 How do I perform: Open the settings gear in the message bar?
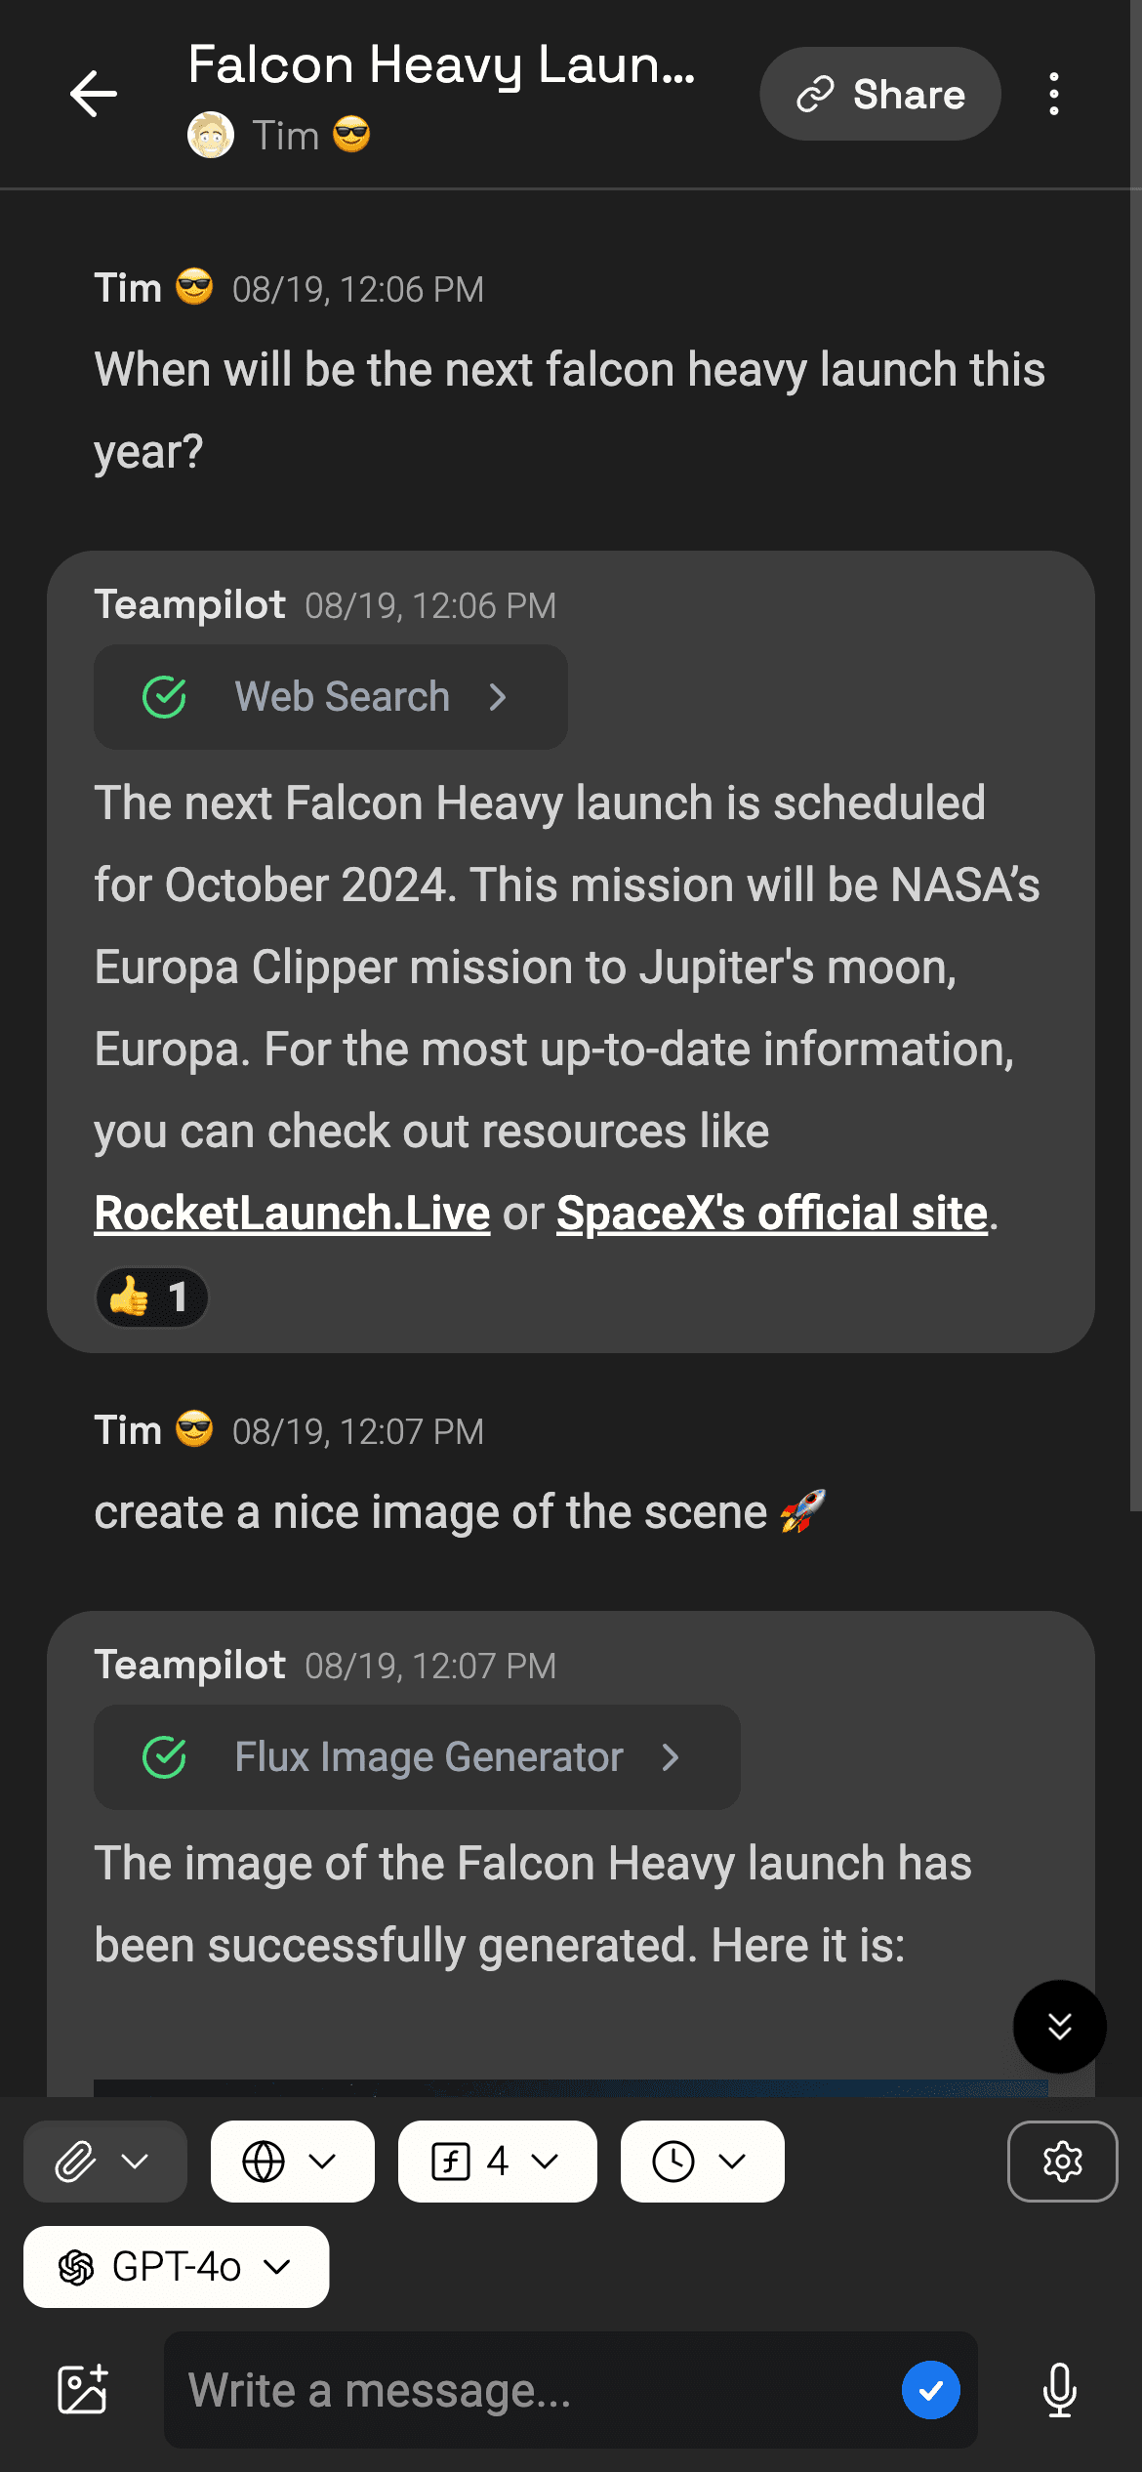1062,2162
